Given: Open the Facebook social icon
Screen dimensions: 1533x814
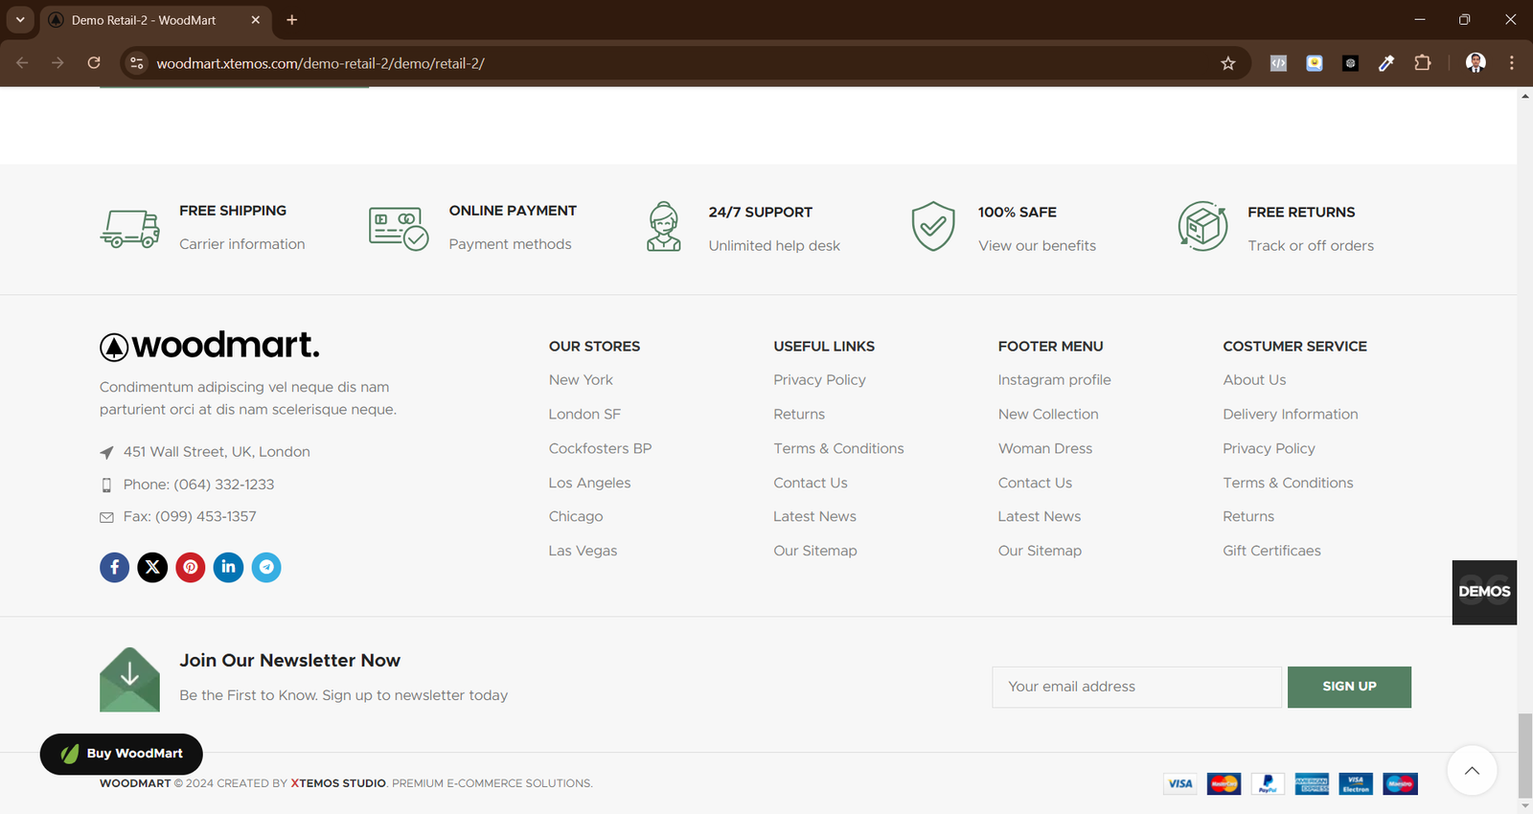Looking at the screenshot, I should click(114, 567).
